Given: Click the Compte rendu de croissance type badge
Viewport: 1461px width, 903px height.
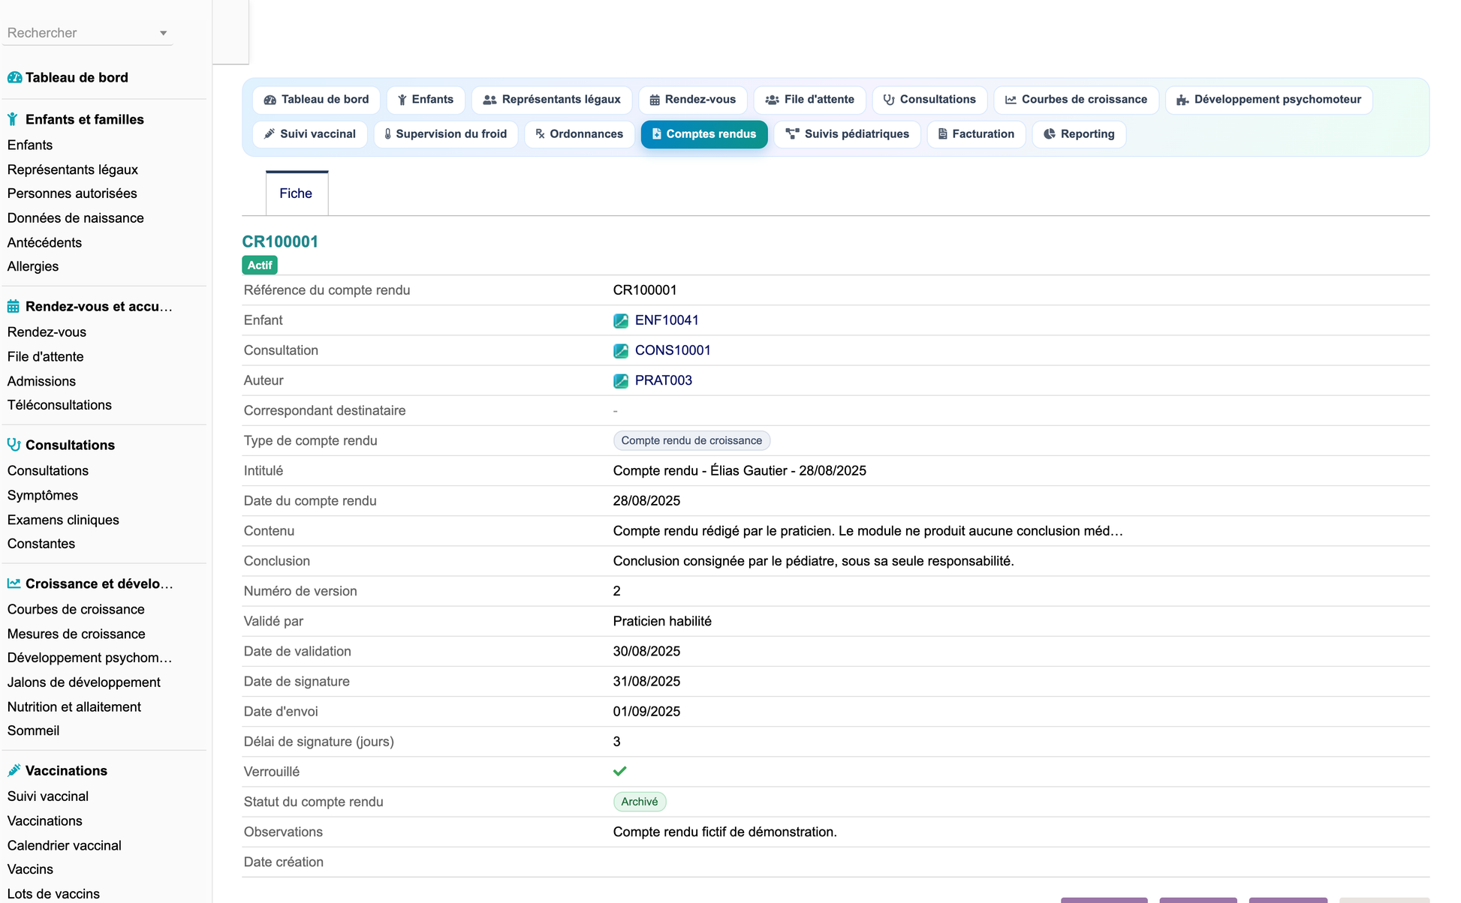Looking at the screenshot, I should (x=691, y=441).
